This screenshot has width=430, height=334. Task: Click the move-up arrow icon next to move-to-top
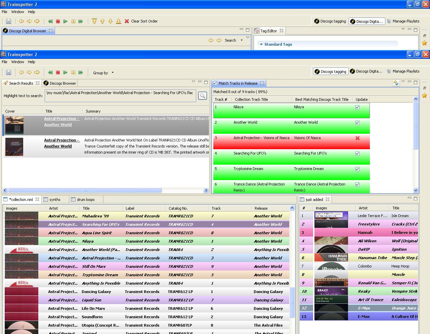point(102,21)
